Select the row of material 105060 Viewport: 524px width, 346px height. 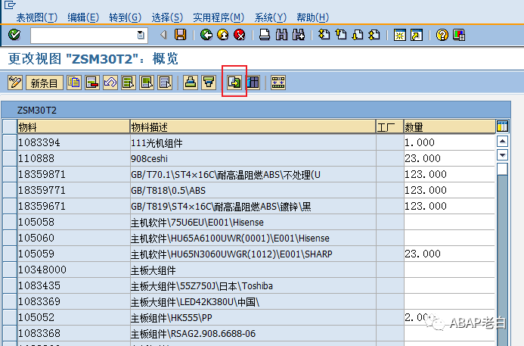10,238
